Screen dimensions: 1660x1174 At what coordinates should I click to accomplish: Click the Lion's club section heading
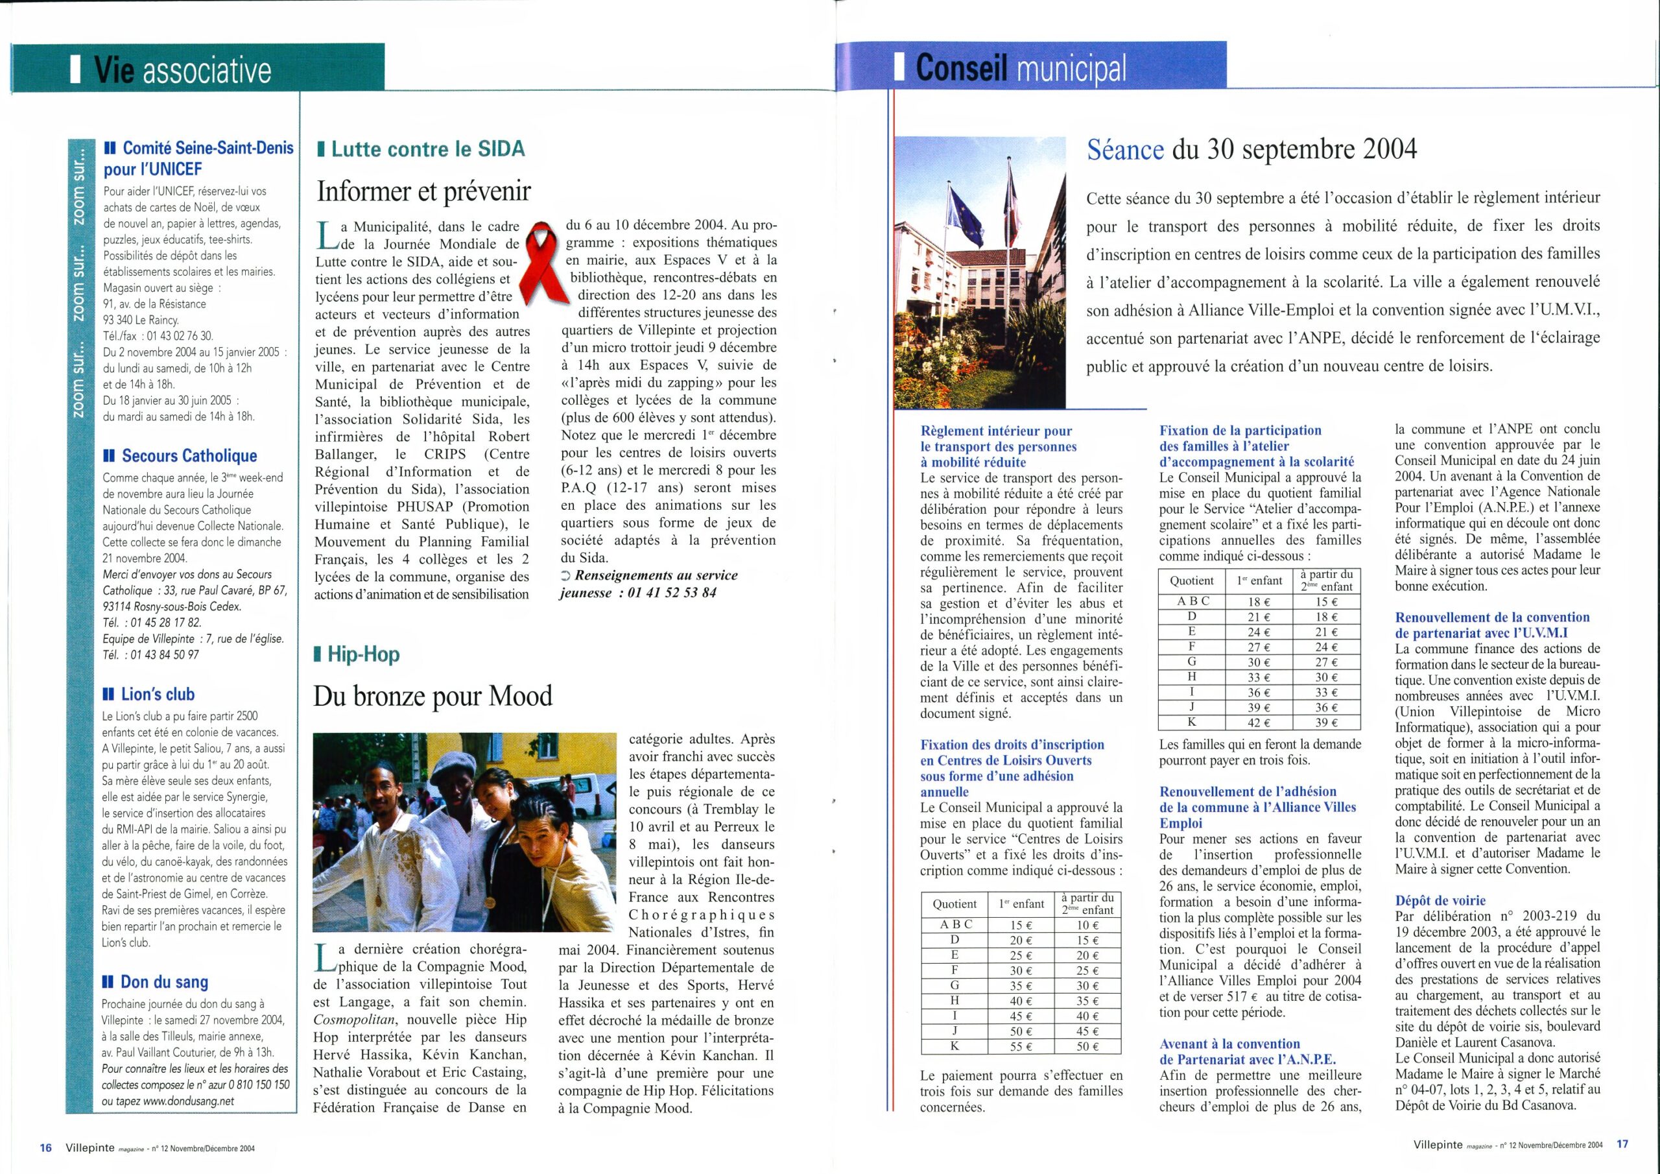click(x=158, y=695)
